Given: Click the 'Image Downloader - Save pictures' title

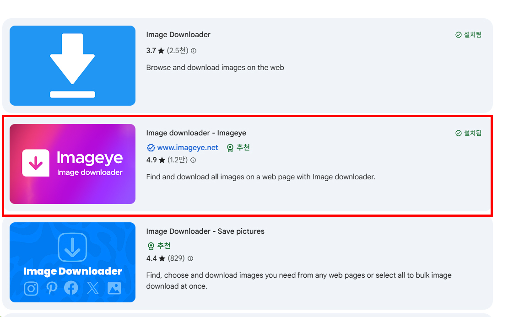Looking at the screenshot, I should pyautogui.click(x=205, y=231).
